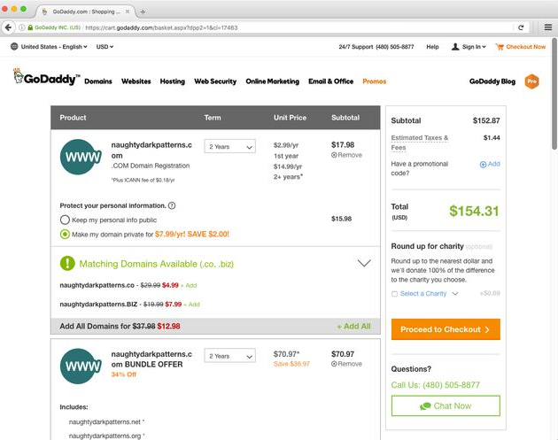Click Proceed to Checkout button
The image size is (558, 440).
coord(446,329)
